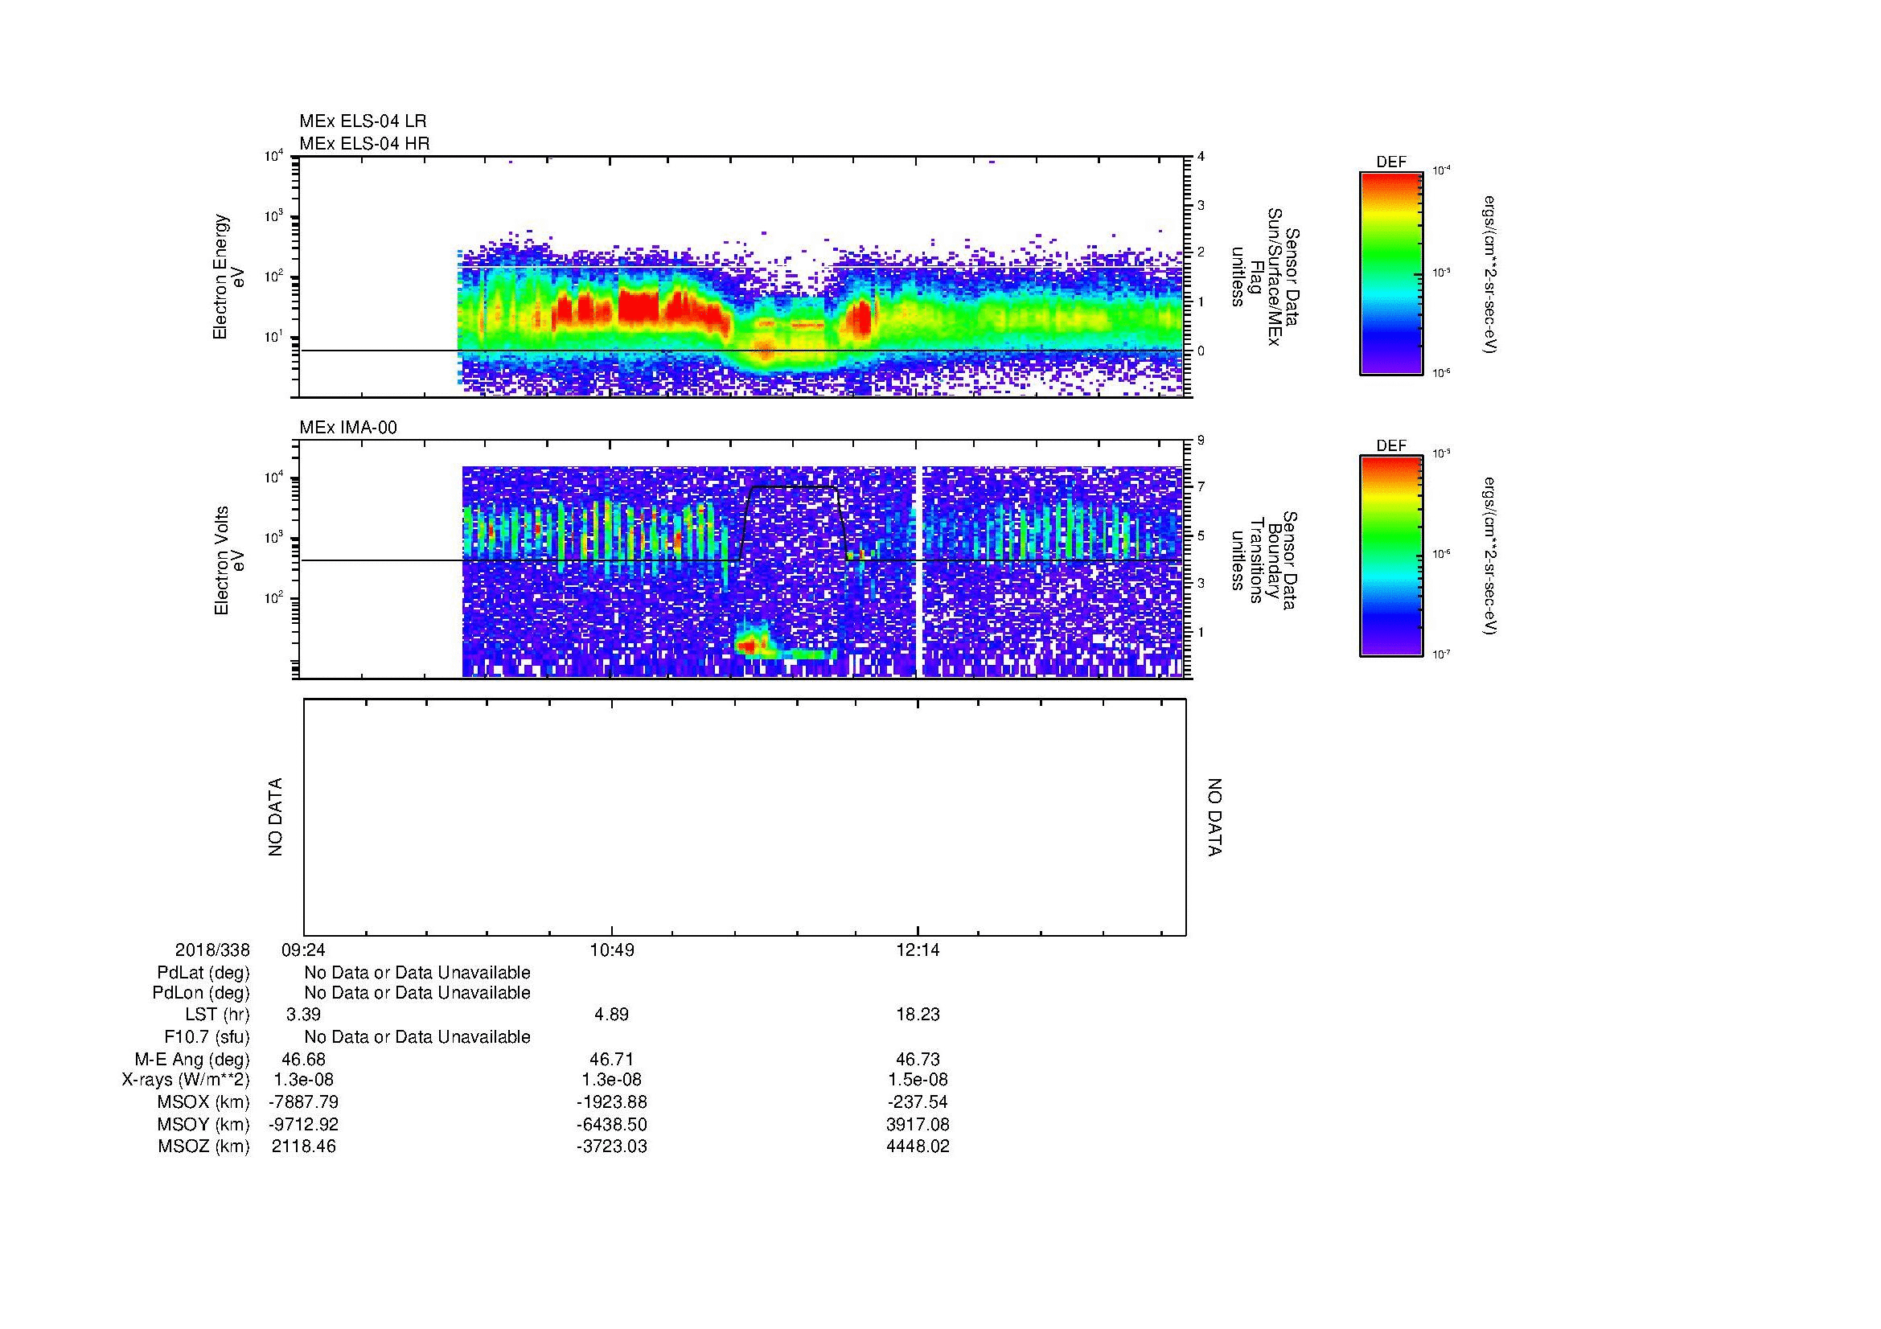Click the 'F10.7 (sfu)' row label
Viewport: 1881px width, 1329px height.
coord(207,1037)
